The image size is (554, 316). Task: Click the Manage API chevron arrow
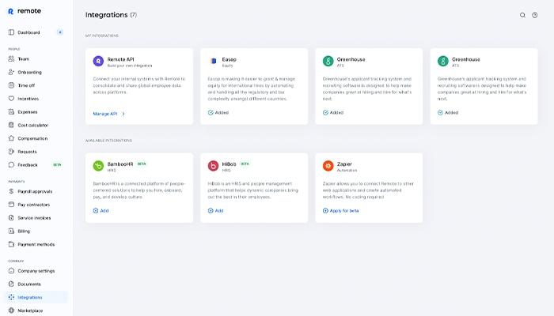(x=123, y=114)
